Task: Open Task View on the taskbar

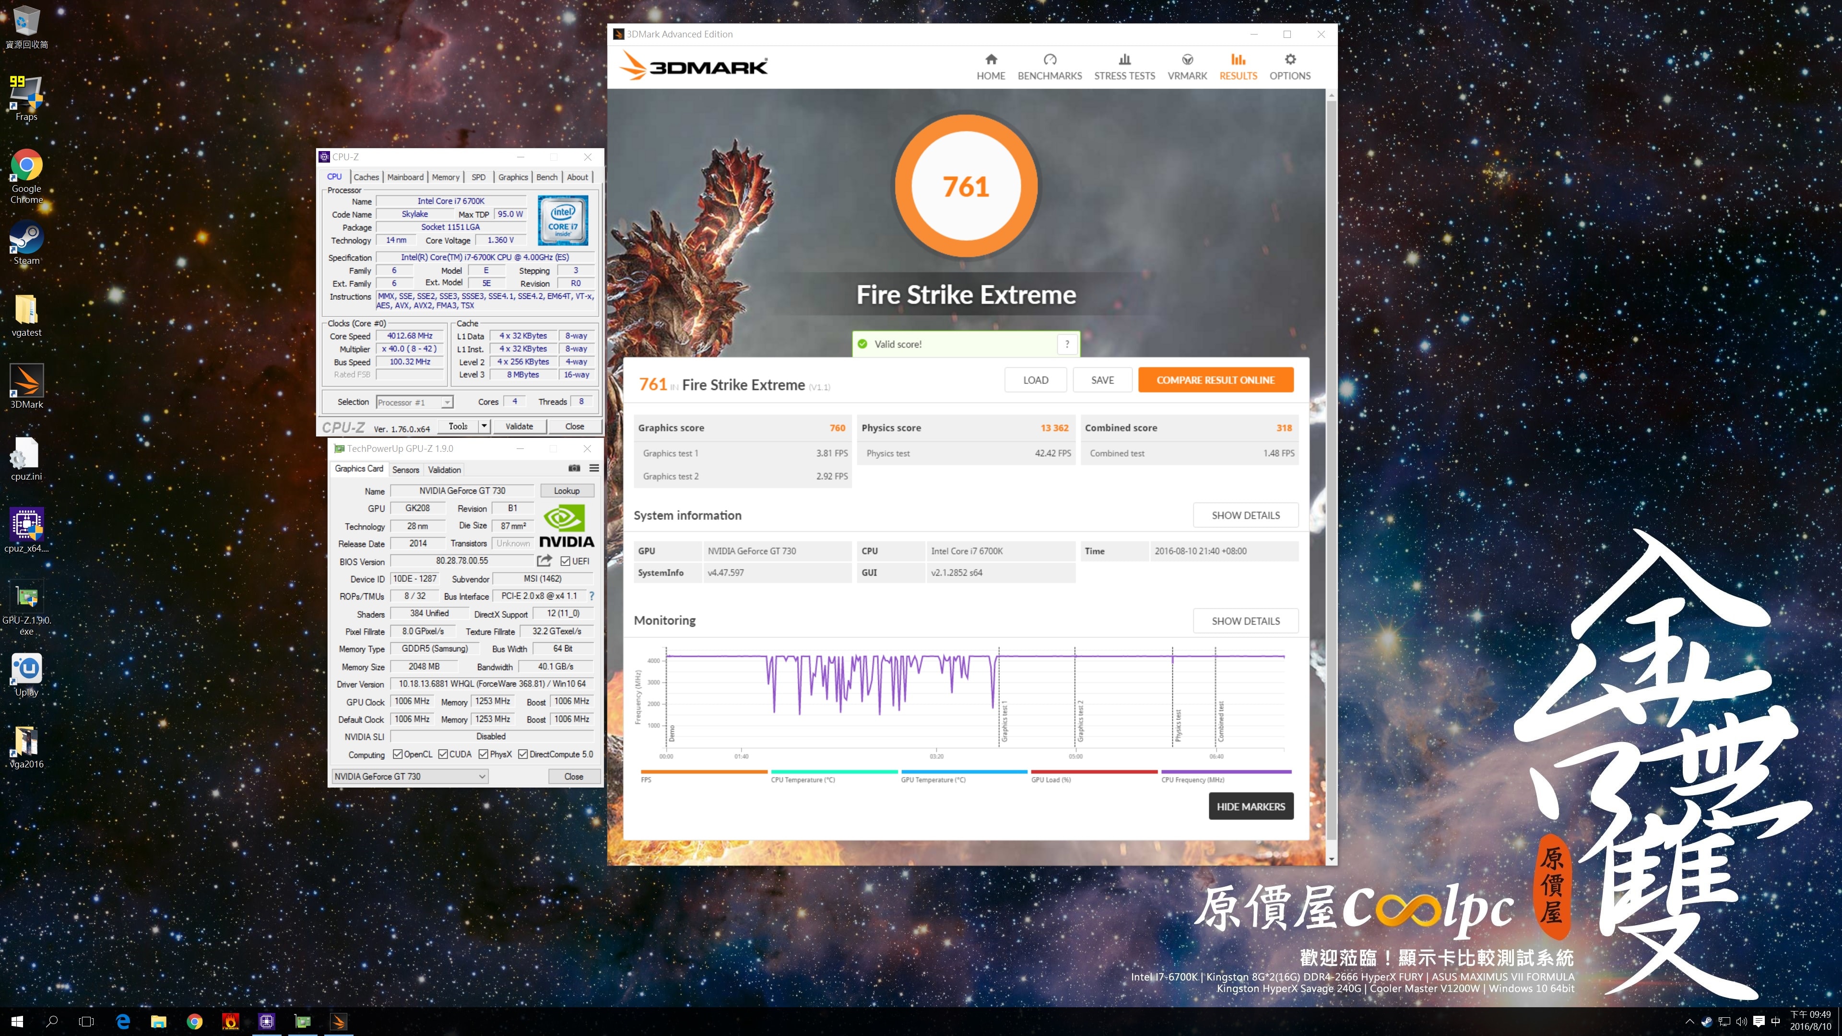Action: tap(86, 1021)
